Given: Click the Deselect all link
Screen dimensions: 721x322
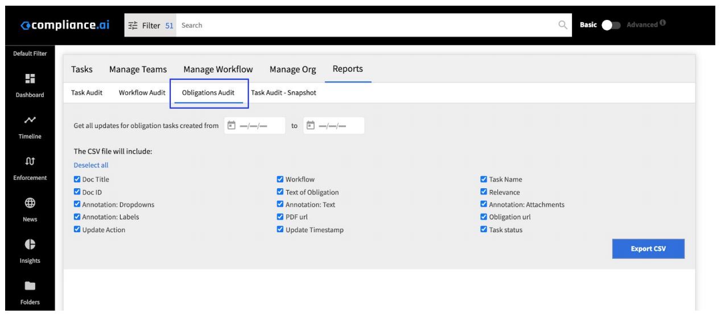Looking at the screenshot, I should [91, 166].
